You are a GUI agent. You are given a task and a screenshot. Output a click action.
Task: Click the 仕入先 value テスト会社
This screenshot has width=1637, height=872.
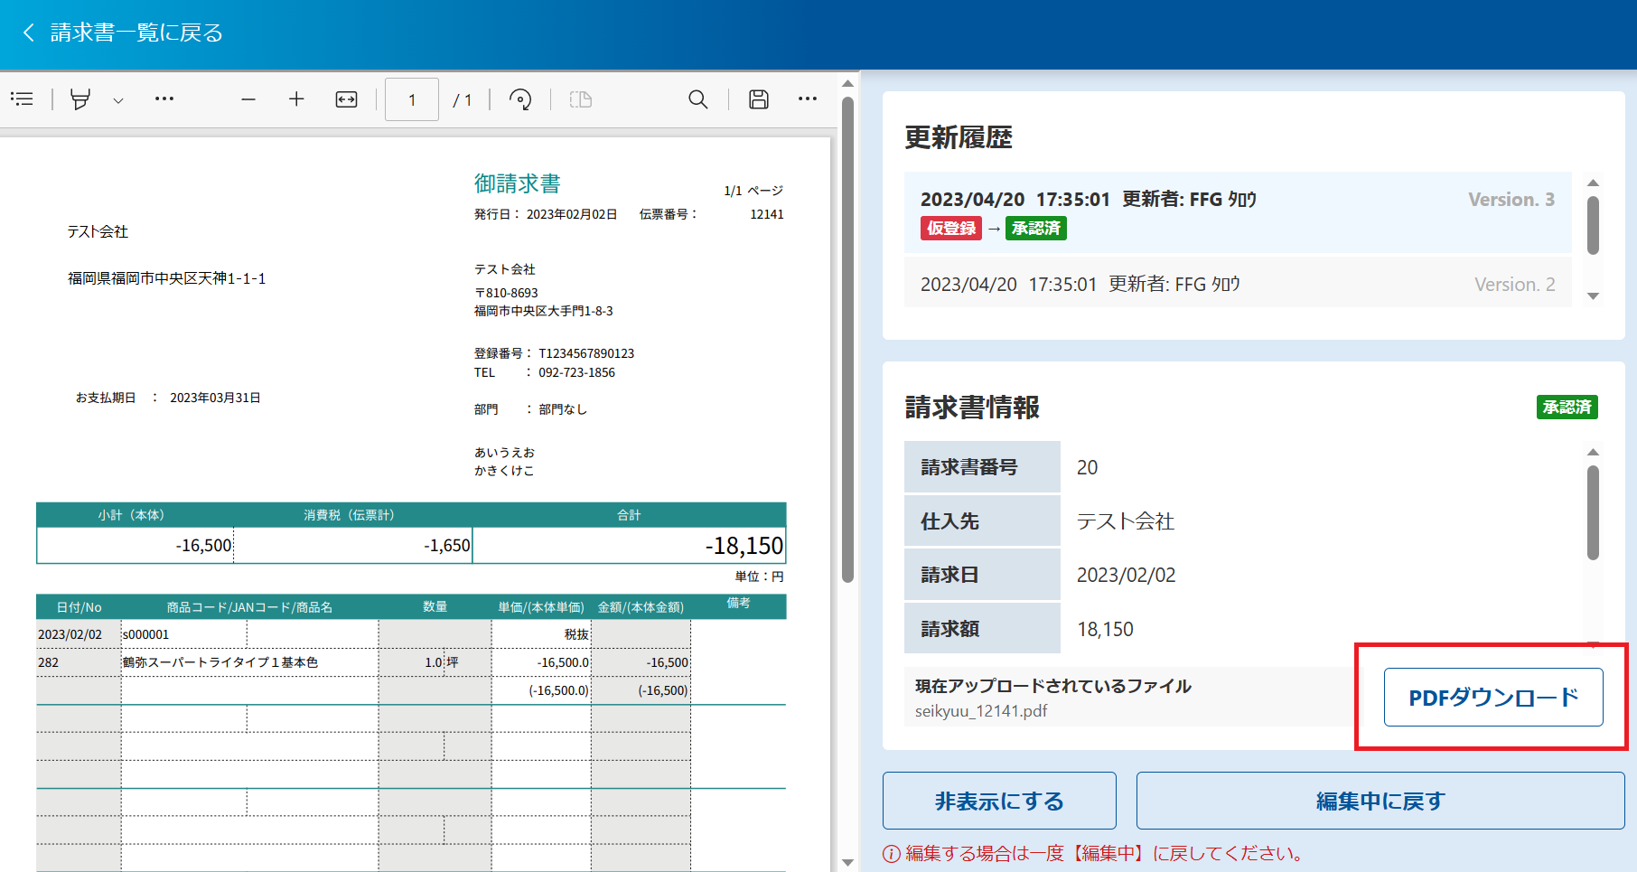pyautogui.click(x=1125, y=521)
